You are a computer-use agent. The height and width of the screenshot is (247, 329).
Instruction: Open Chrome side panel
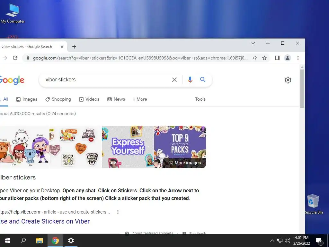point(277,58)
